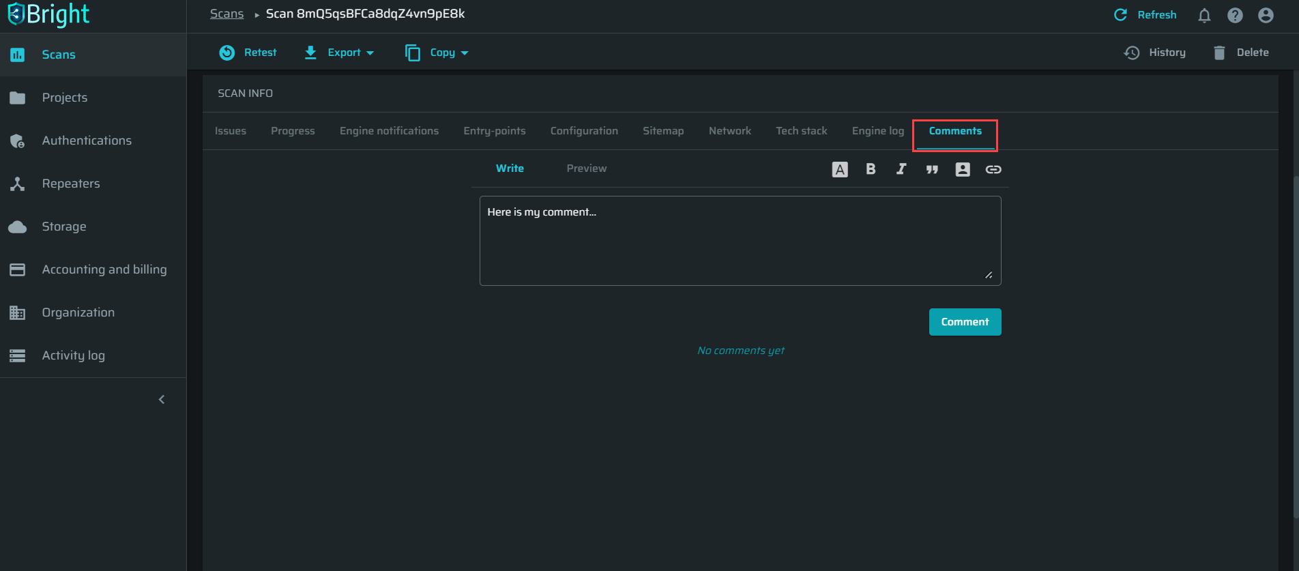Apply bold formatting icon
This screenshot has height=571, width=1299.
pos(871,169)
